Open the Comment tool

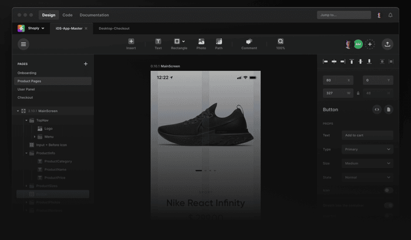pyautogui.click(x=249, y=44)
